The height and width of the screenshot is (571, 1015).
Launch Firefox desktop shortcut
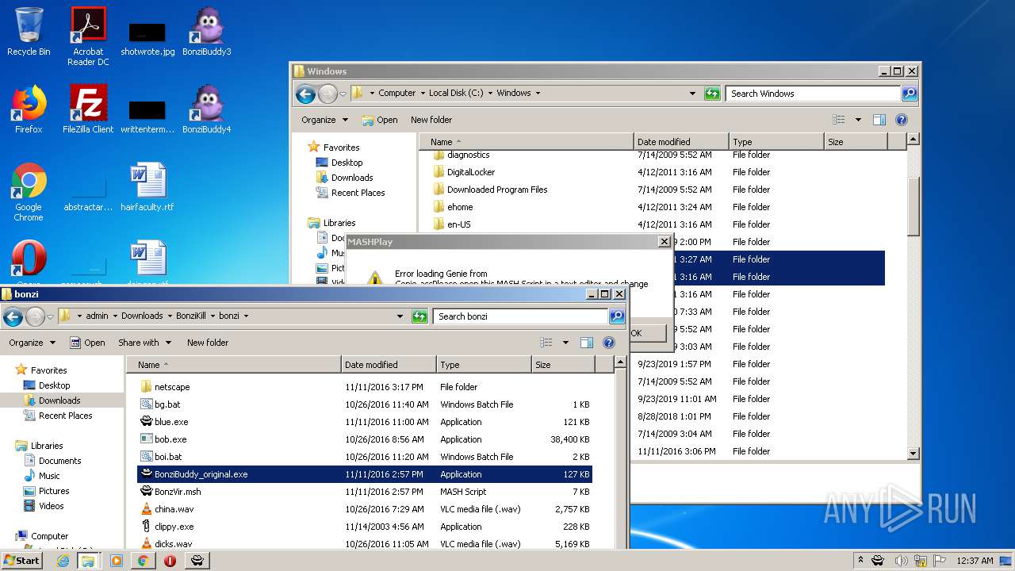(29, 109)
